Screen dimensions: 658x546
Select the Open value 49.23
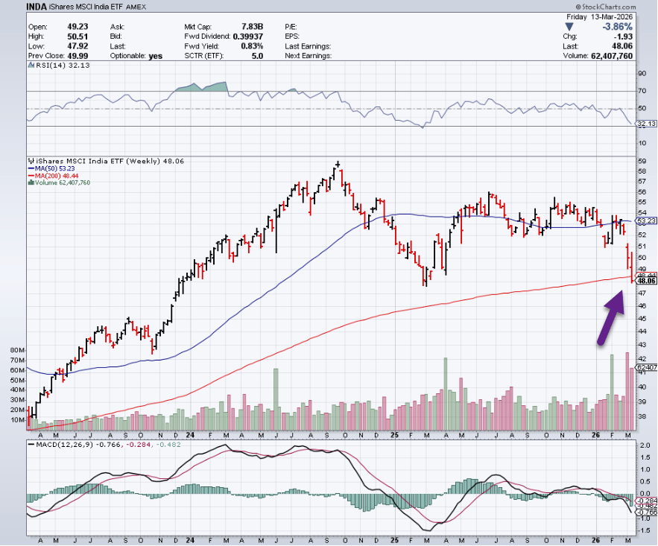click(77, 26)
